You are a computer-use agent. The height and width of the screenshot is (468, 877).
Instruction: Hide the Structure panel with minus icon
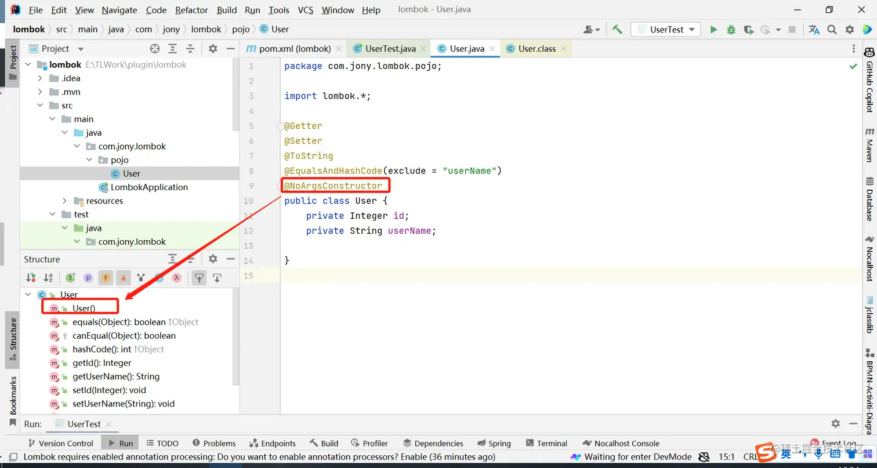coord(230,259)
